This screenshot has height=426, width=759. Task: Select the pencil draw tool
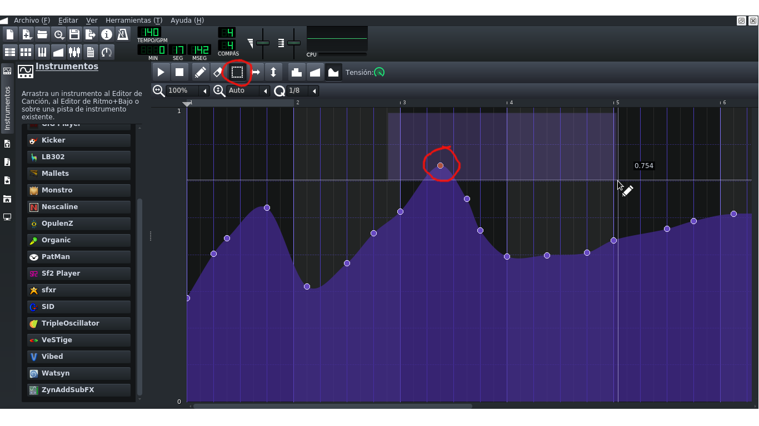[x=200, y=72]
